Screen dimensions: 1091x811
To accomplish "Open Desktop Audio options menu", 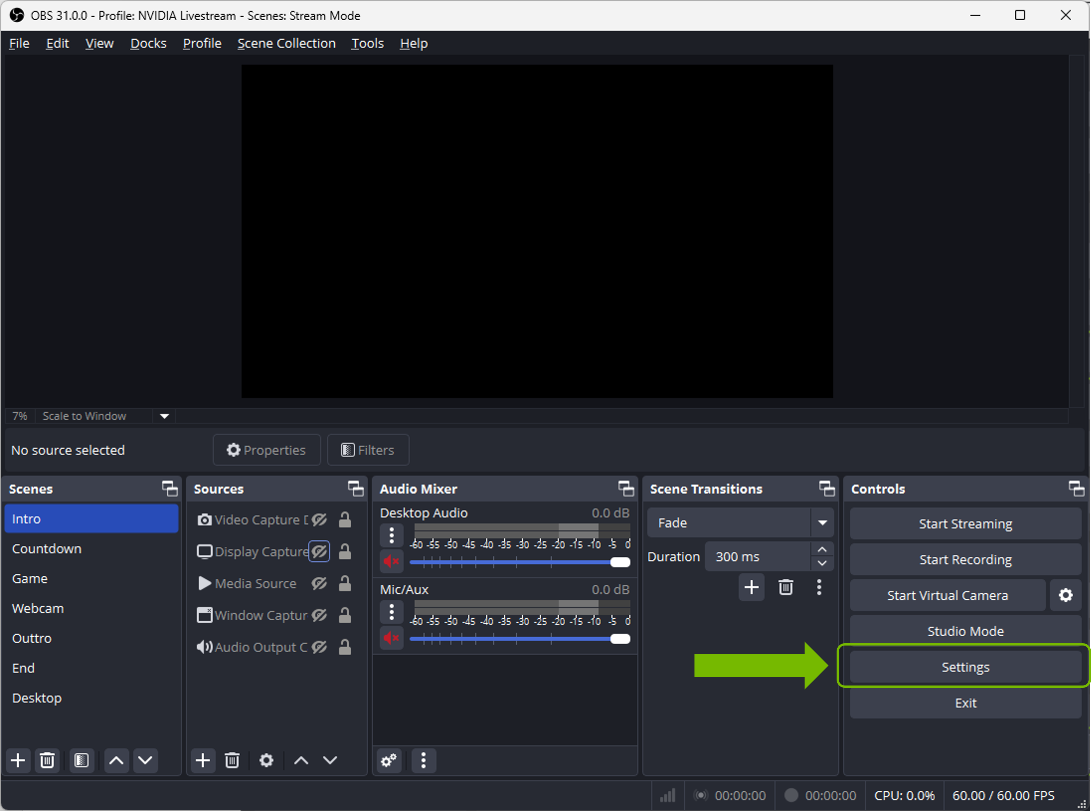I will pos(391,535).
